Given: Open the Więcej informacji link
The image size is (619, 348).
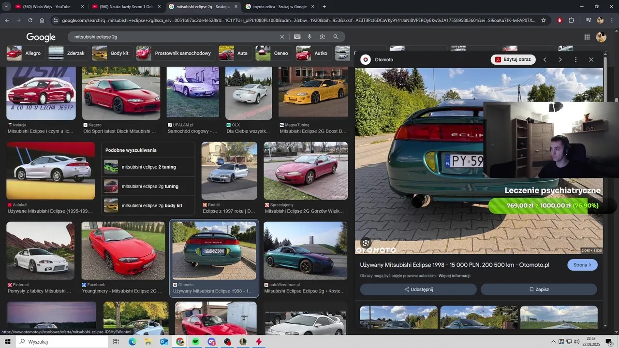Looking at the screenshot, I should click(x=454, y=276).
